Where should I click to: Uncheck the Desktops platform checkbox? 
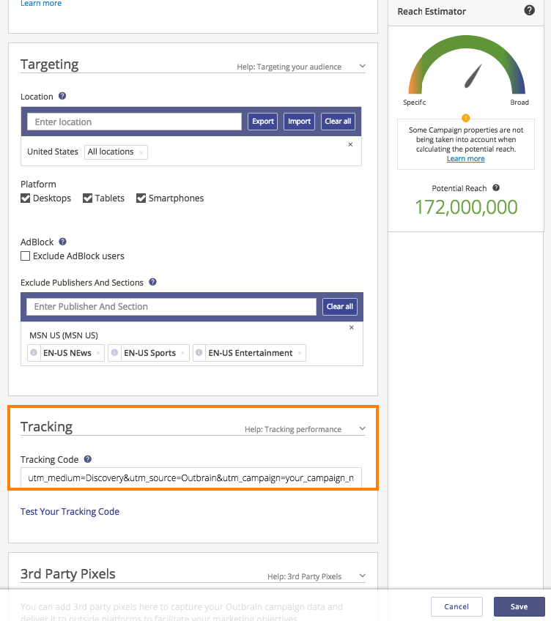coord(26,198)
